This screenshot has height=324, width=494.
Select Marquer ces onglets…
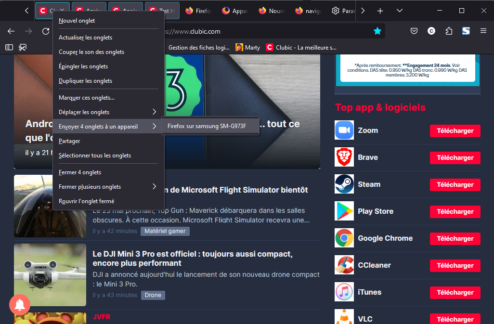(109, 98)
